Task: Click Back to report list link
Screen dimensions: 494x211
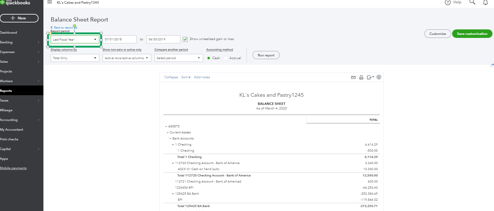Action: (64, 28)
